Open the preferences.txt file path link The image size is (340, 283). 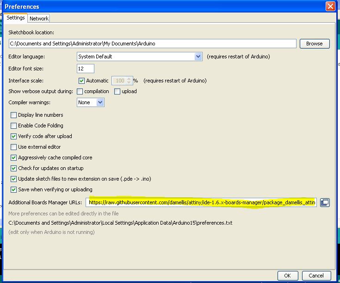tap(120, 223)
